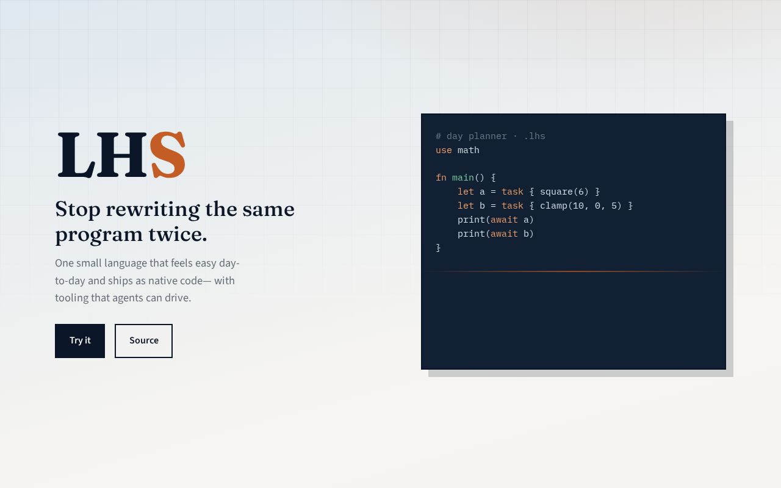Click the line 'let b = task { clamp(10, 0, 5) }'
The height and width of the screenshot is (488, 781).
[545, 206]
